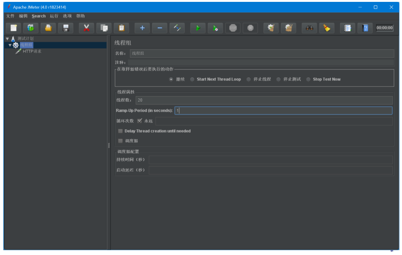Select 线程组 in the tree
Image resolution: width=402 pixels, height=255 pixels.
click(x=26, y=45)
